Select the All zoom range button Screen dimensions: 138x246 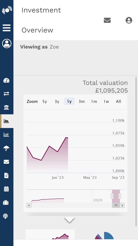118,101
